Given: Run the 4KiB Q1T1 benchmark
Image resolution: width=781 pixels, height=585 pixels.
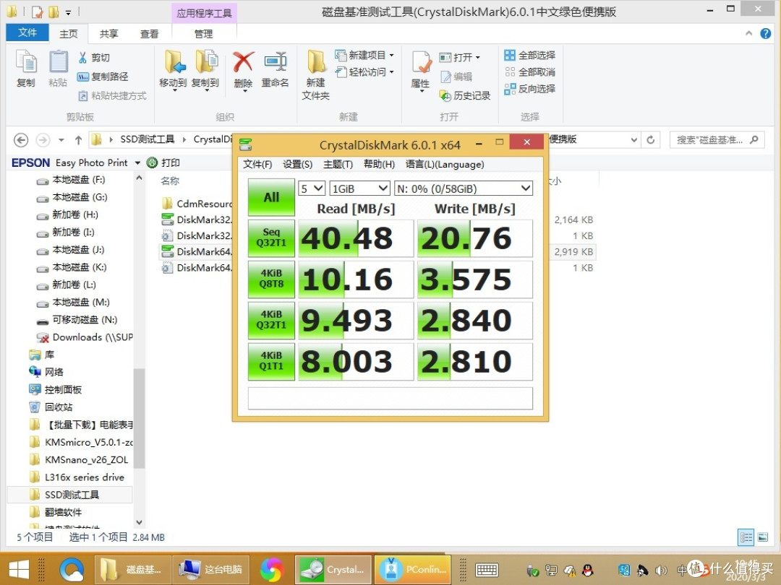Looking at the screenshot, I should (271, 361).
